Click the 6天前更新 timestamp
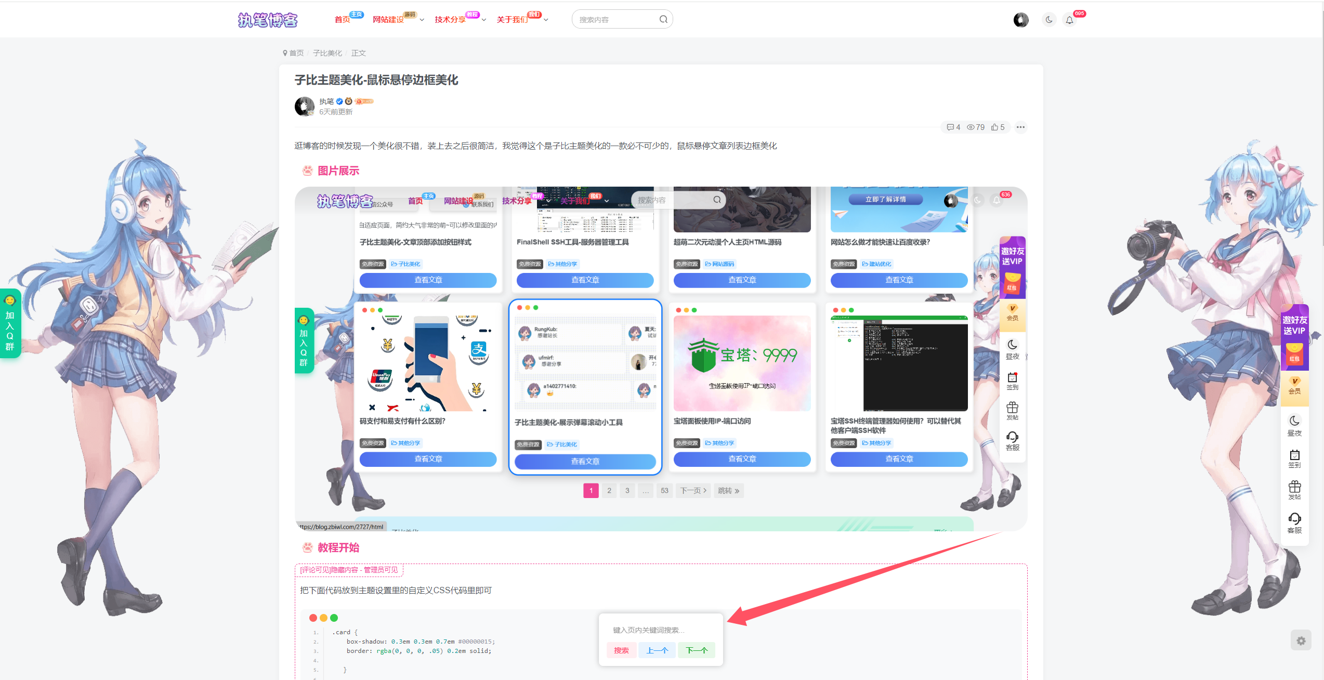Image resolution: width=1324 pixels, height=680 pixels. [336, 112]
